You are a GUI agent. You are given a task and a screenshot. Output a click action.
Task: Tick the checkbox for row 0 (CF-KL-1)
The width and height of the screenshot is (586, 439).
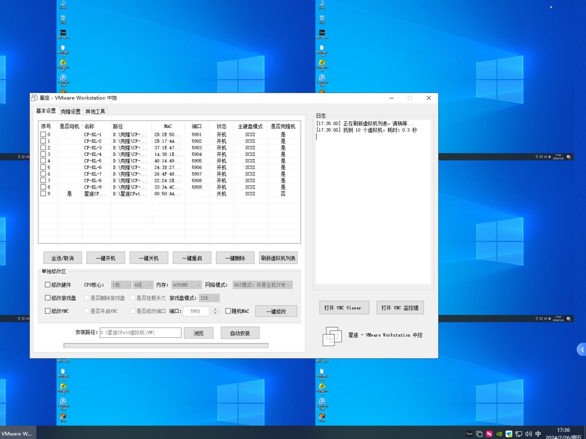[x=43, y=134]
